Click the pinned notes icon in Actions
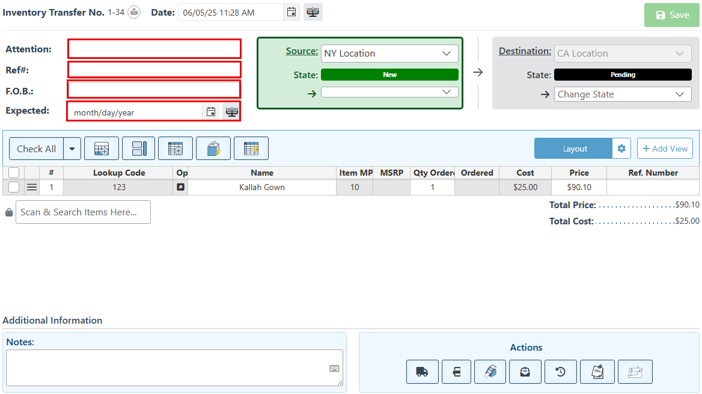 [x=597, y=372]
